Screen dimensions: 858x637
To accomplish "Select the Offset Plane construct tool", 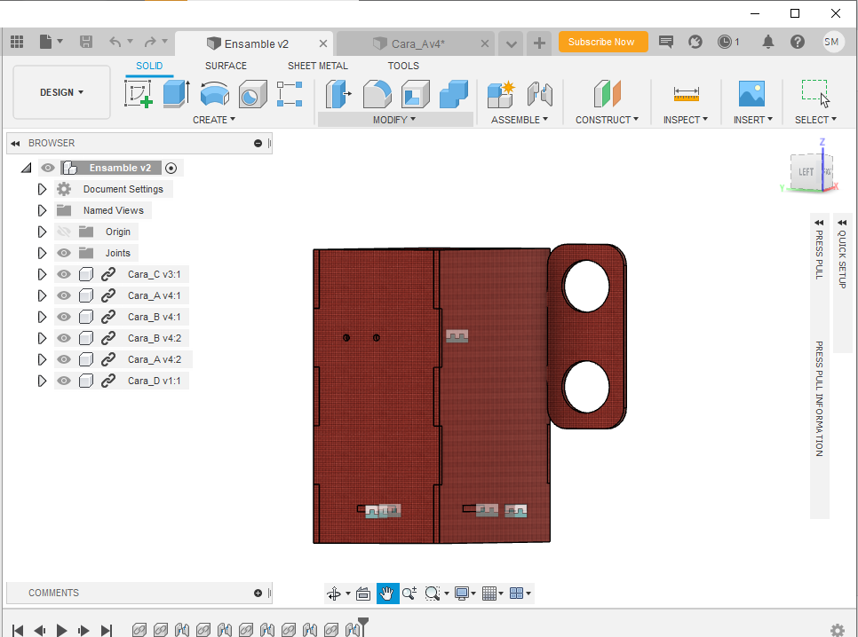I will (607, 93).
